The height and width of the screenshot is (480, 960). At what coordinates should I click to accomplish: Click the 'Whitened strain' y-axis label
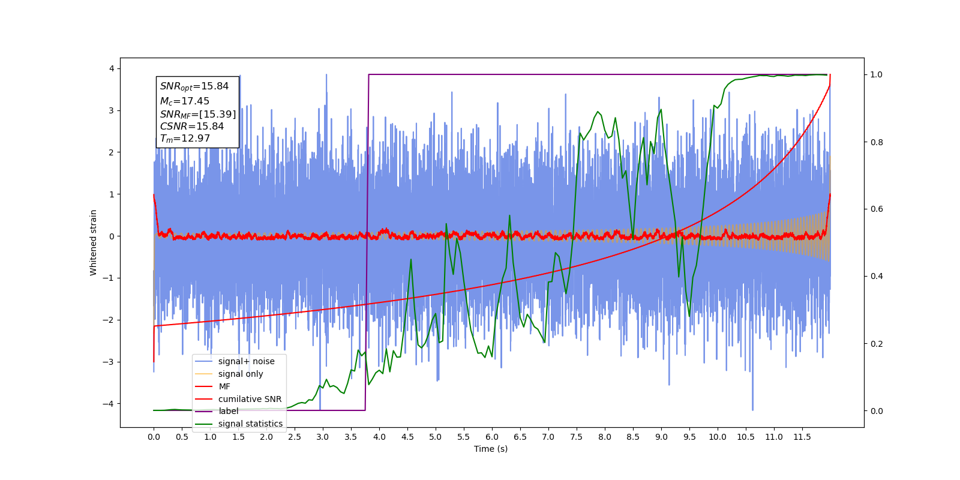coord(94,242)
